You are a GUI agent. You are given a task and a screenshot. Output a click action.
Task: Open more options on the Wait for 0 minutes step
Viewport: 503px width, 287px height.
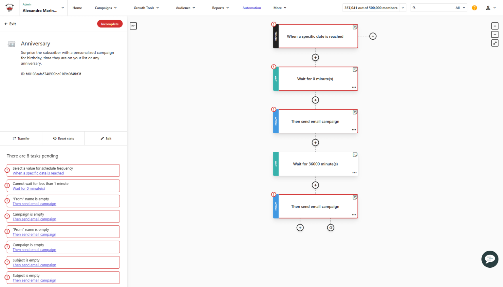(x=354, y=87)
